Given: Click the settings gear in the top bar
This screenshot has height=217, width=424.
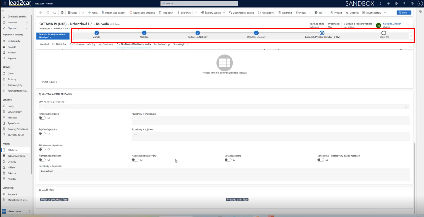Looking at the screenshot, I should point(396,3).
